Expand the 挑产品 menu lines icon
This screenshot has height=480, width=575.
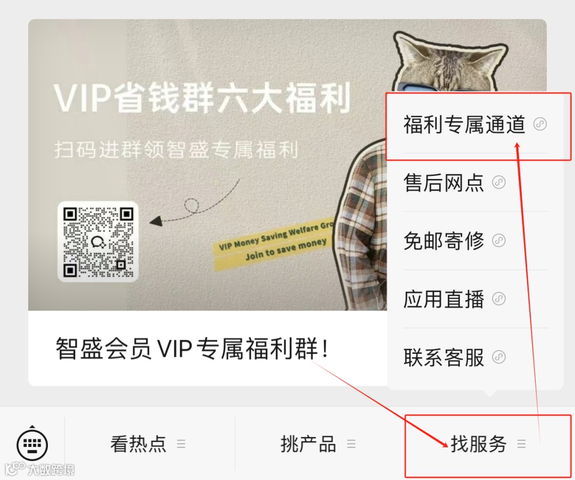(x=351, y=444)
